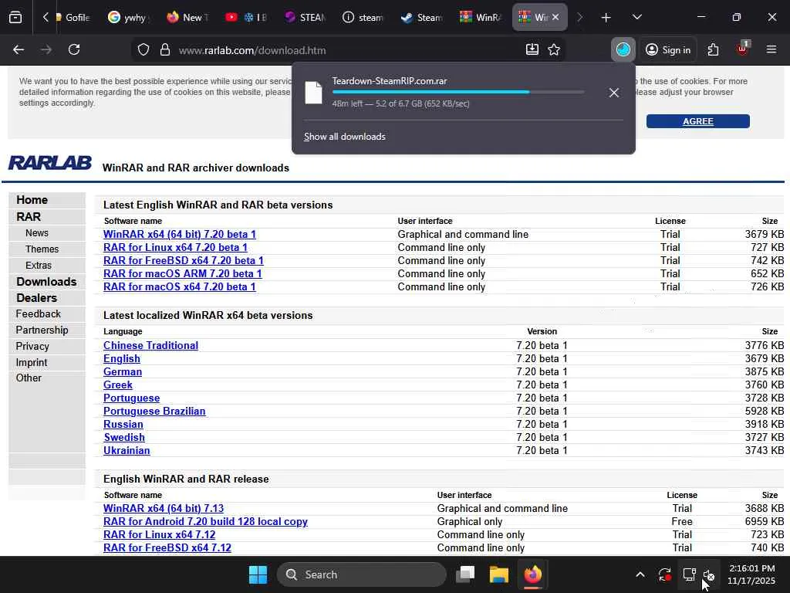
Task: Open Partnership in the sidebar
Action: pos(42,330)
